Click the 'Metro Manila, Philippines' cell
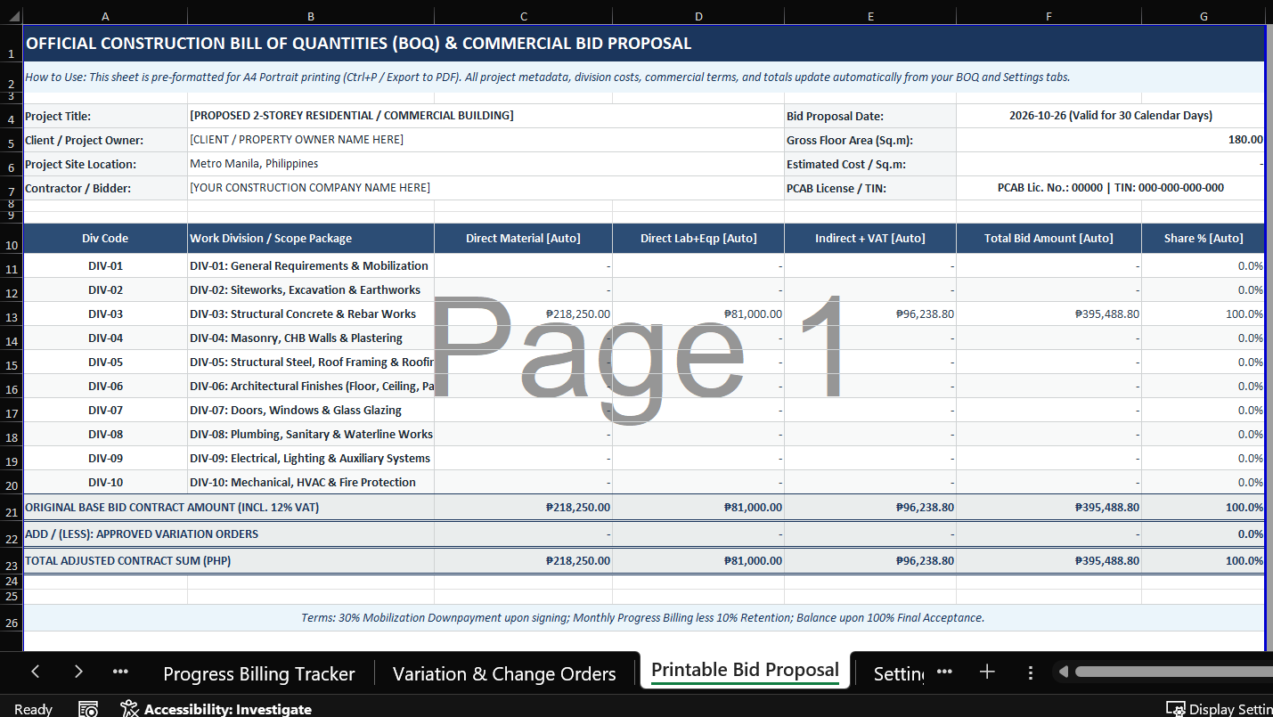Screen dimensions: 1273x717 486,164
